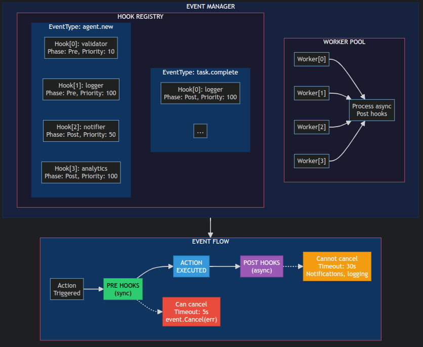Select the Hook[3]: analytics node

81,172
